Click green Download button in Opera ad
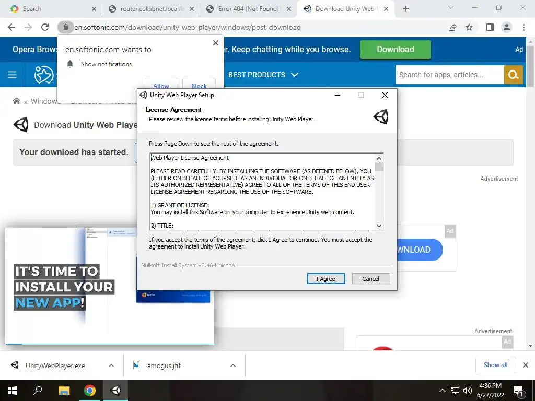Image resolution: width=535 pixels, height=401 pixels. [395, 50]
